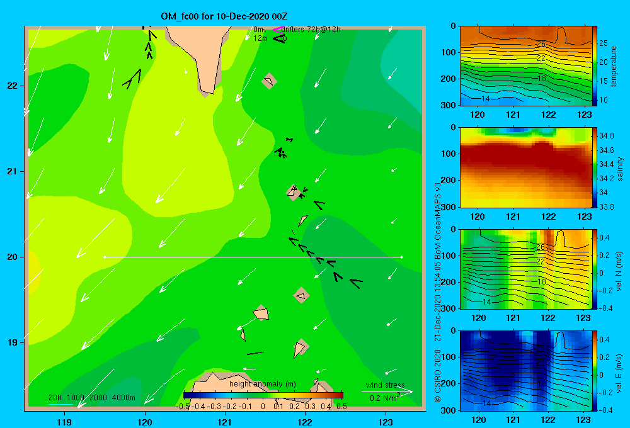Click the white 20°N transect line on the map
This screenshot has height=428, width=630.
pos(253,257)
